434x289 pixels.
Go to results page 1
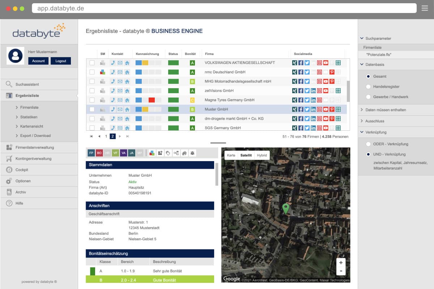click(106, 136)
